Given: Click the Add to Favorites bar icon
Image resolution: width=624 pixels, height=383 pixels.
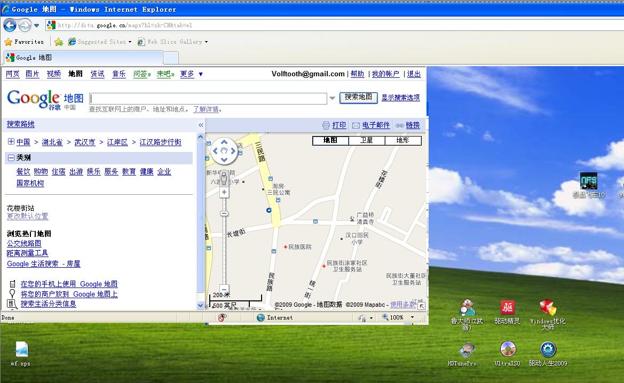Looking at the screenshot, I should [59, 42].
